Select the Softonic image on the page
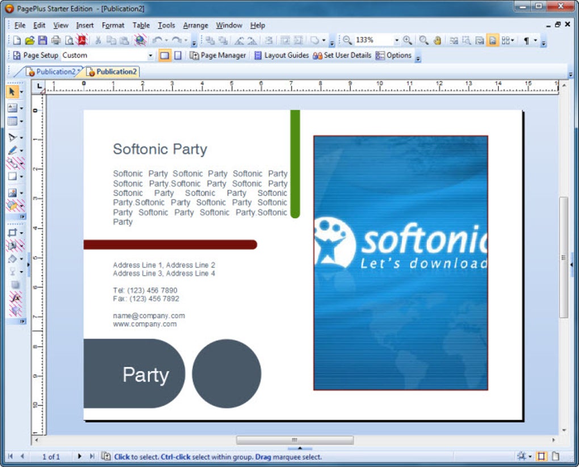 tap(401, 263)
